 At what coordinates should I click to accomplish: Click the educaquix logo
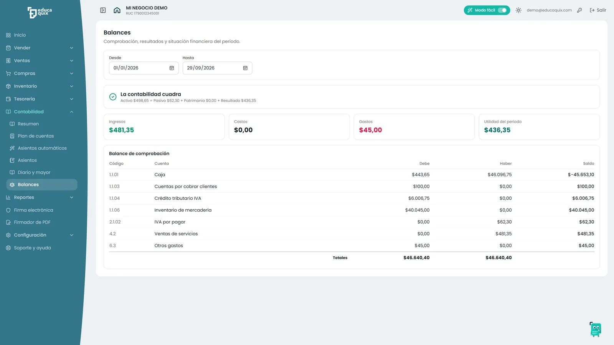pyautogui.click(x=40, y=12)
